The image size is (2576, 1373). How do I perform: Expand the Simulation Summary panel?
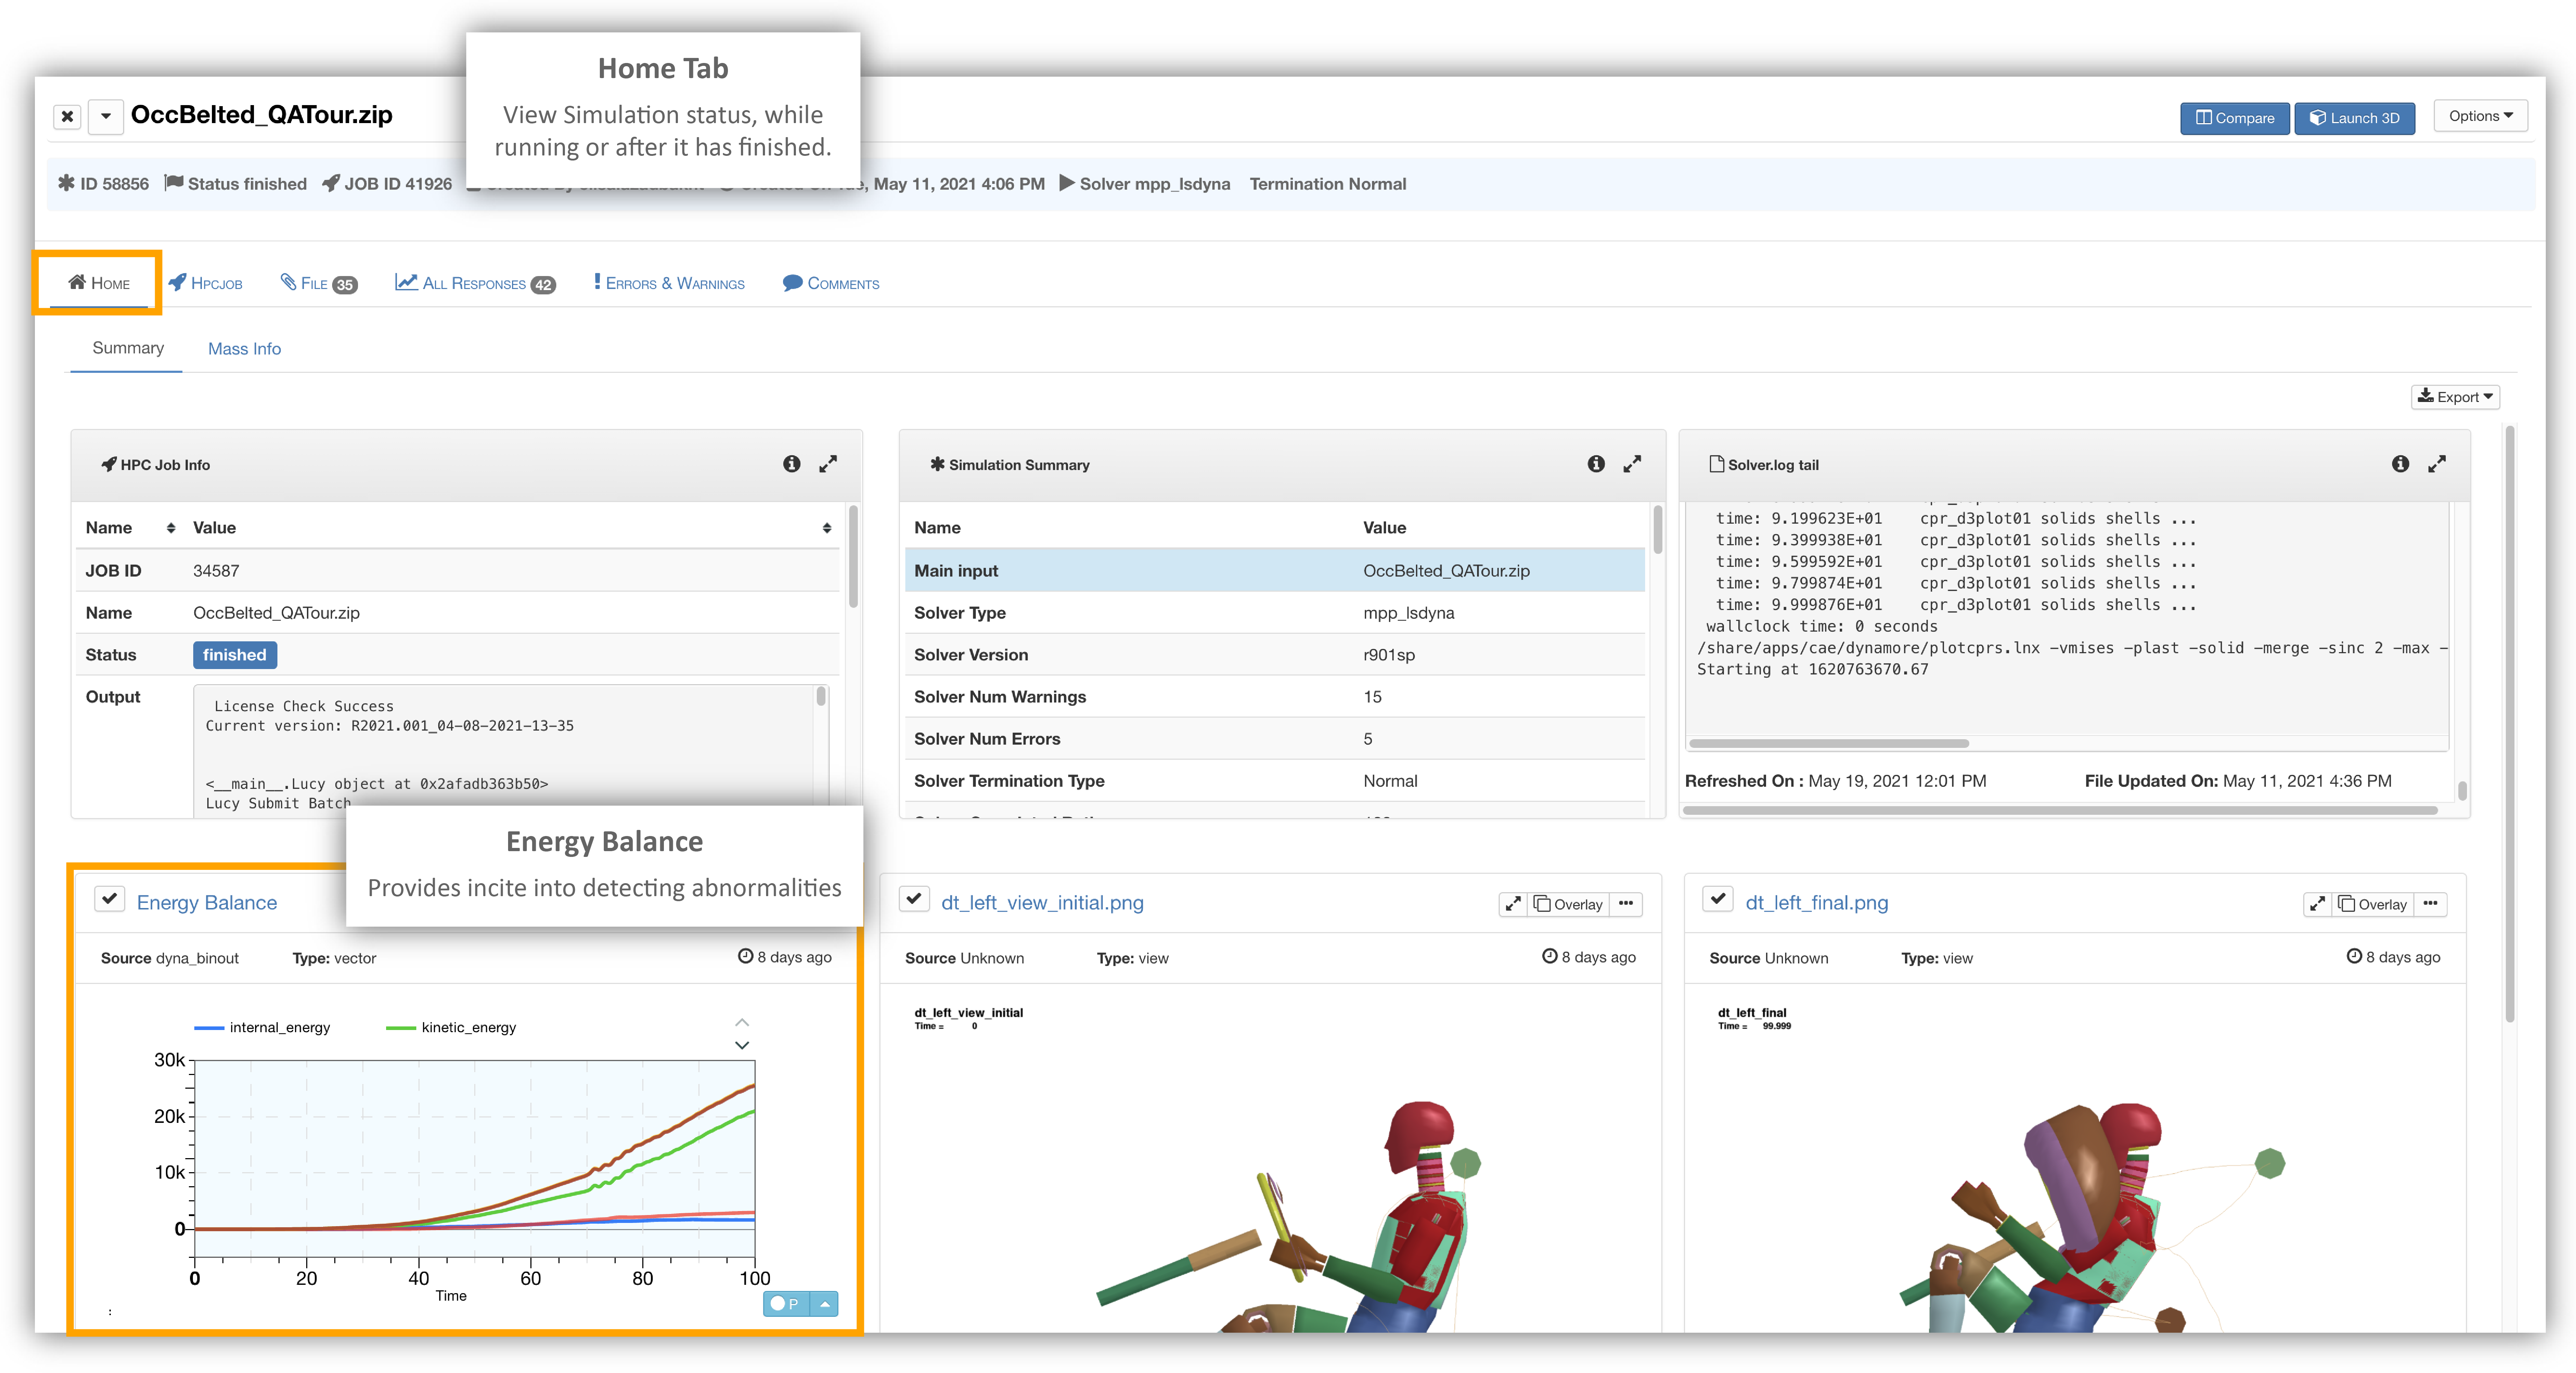tap(1632, 464)
